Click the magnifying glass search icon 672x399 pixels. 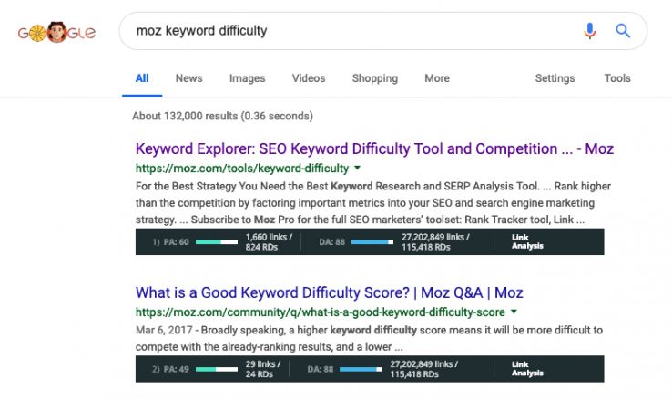(x=623, y=31)
